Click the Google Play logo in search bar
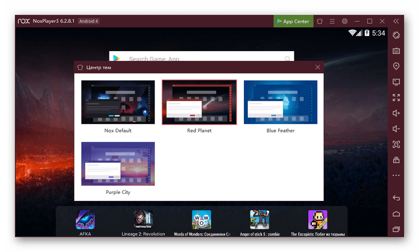This screenshot has width=419, height=252. point(116,58)
